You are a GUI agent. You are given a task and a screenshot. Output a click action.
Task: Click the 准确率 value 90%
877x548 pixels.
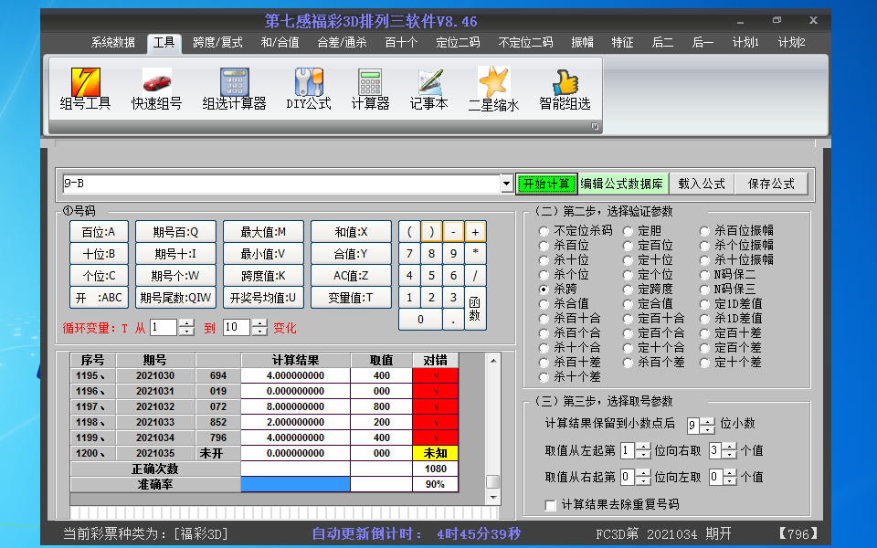pos(435,484)
